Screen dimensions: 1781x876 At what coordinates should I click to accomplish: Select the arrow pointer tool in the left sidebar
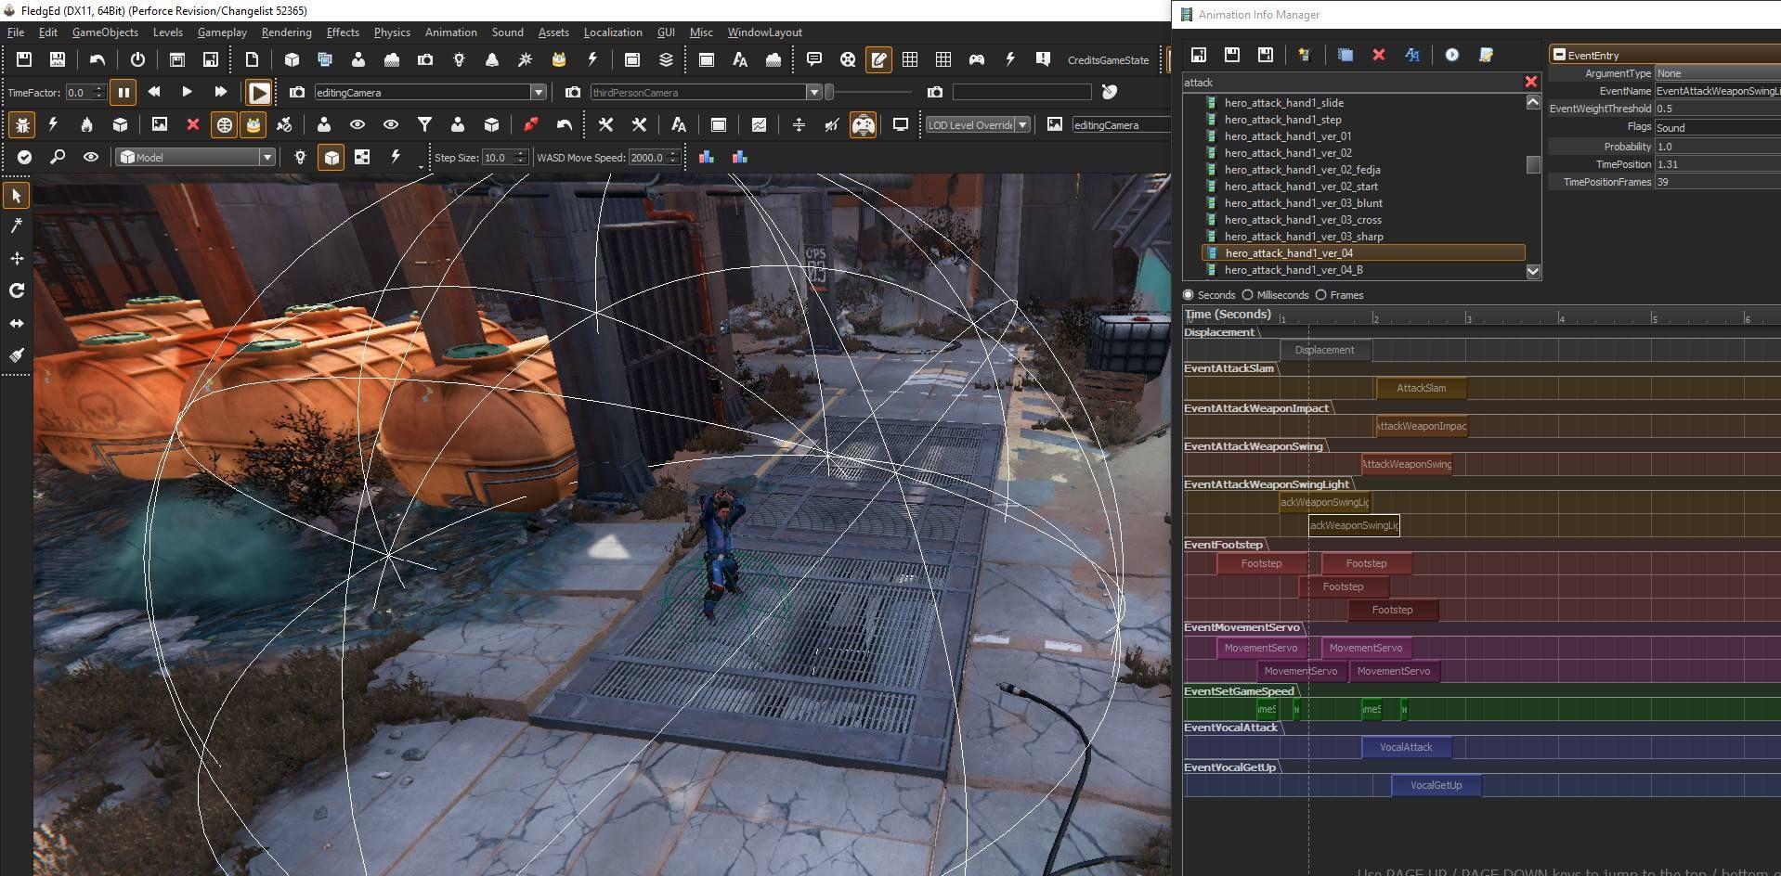[17, 196]
